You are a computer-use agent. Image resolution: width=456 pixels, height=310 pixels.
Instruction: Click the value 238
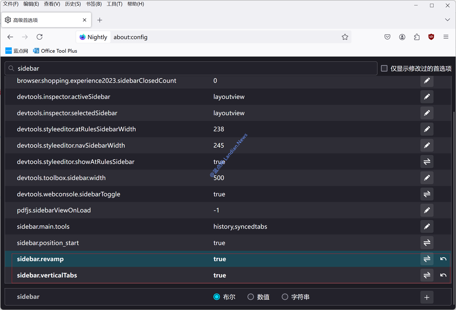pyautogui.click(x=219, y=129)
